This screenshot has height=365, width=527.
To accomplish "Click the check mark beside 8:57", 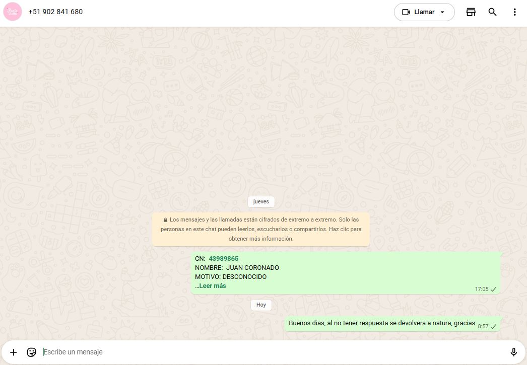I will (x=494, y=327).
